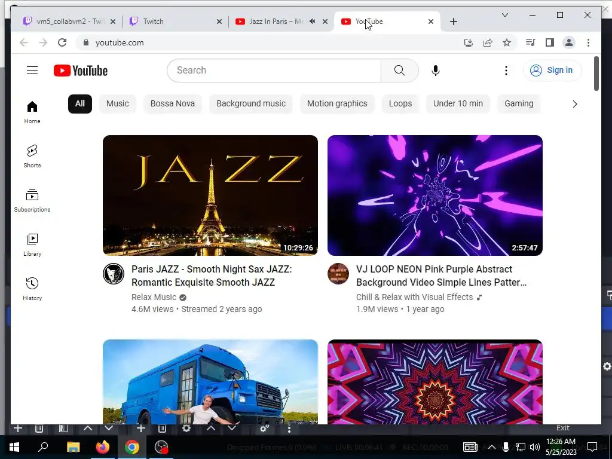Open Library in sidebar
Screen dimensions: 612x459
[32, 244]
